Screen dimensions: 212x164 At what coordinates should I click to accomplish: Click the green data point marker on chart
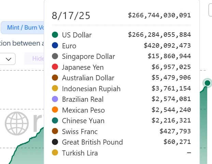coord(207,83)
